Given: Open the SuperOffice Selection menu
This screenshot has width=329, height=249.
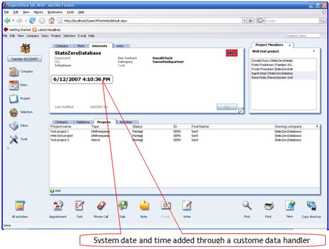Looking at the screenshot, I should coord(69,36).
